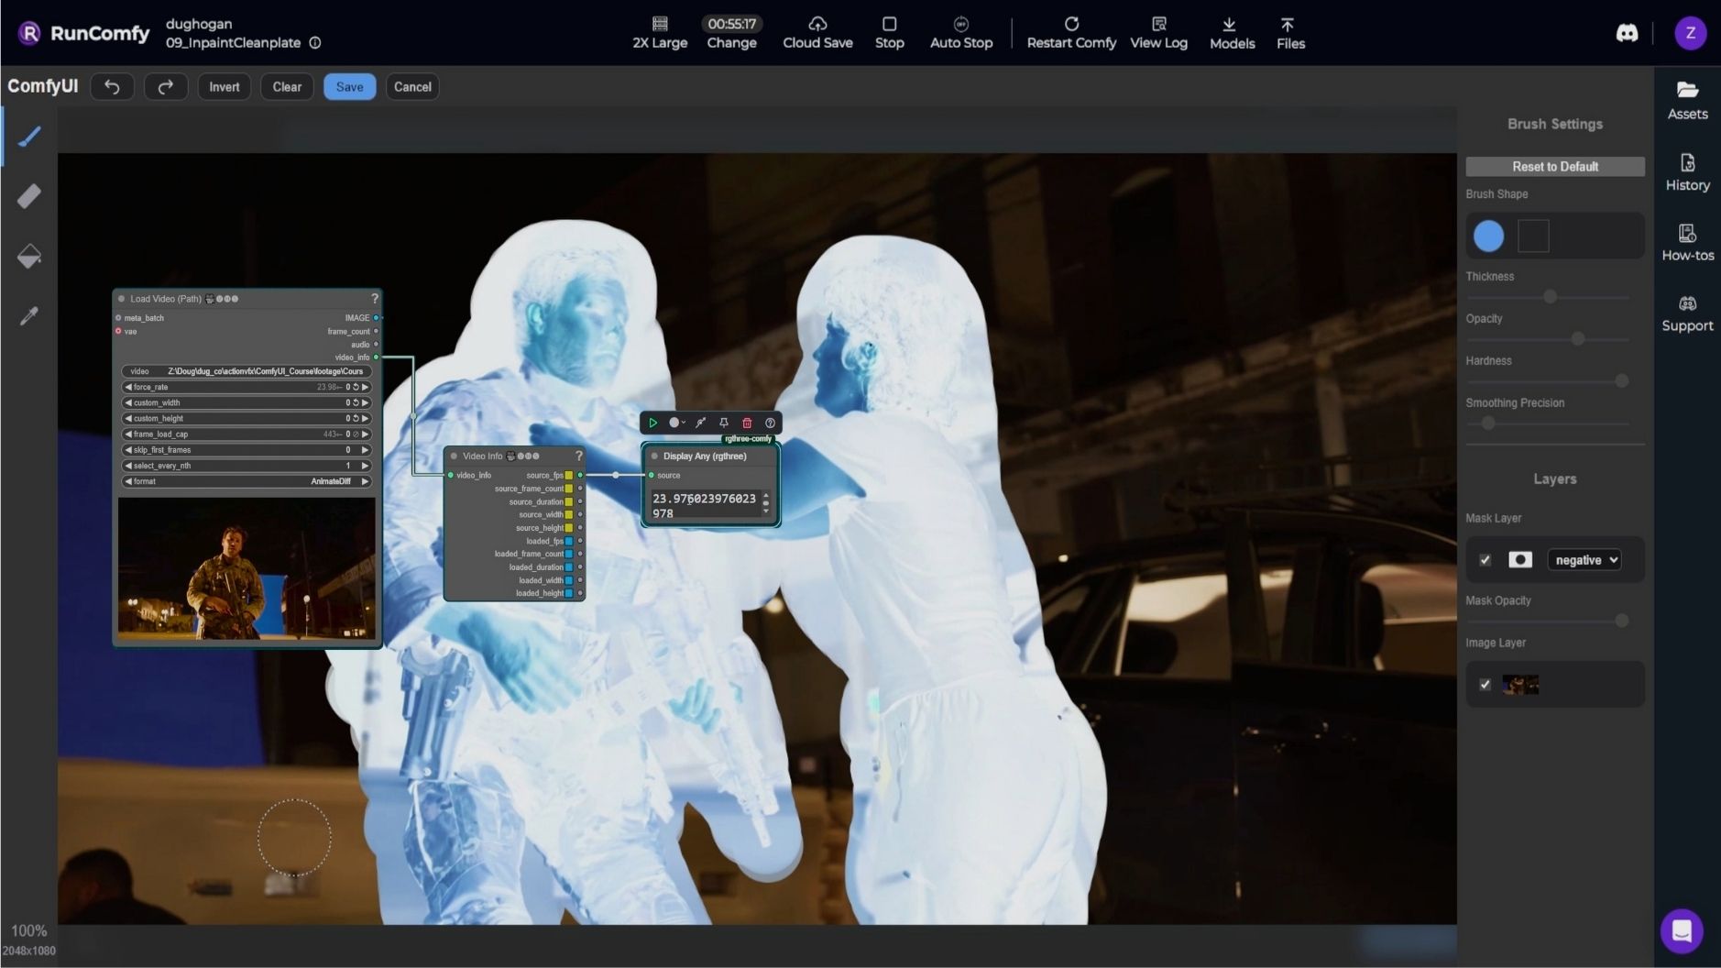
Task: Click the Image Layer thumbnail
Action: (x=1520, y=685)
